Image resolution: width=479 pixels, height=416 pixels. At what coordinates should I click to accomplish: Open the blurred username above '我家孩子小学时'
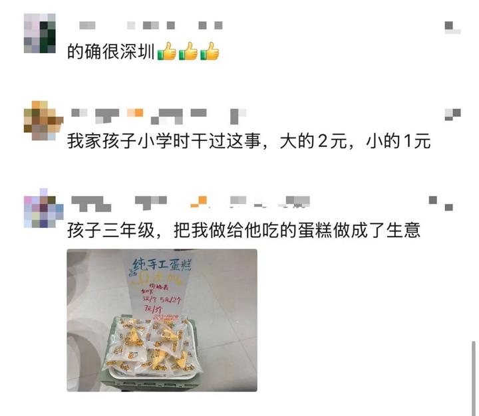point(158,116)
